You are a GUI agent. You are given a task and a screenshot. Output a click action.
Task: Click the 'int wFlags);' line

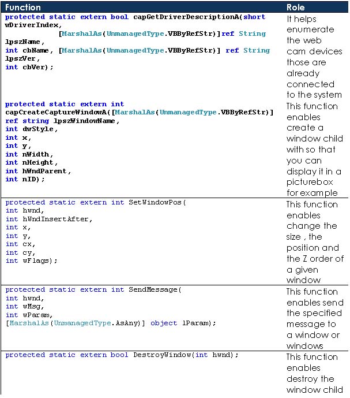tap(32, 261)
